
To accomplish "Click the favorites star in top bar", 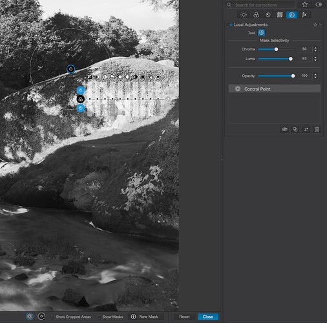I will pos(304,5).
